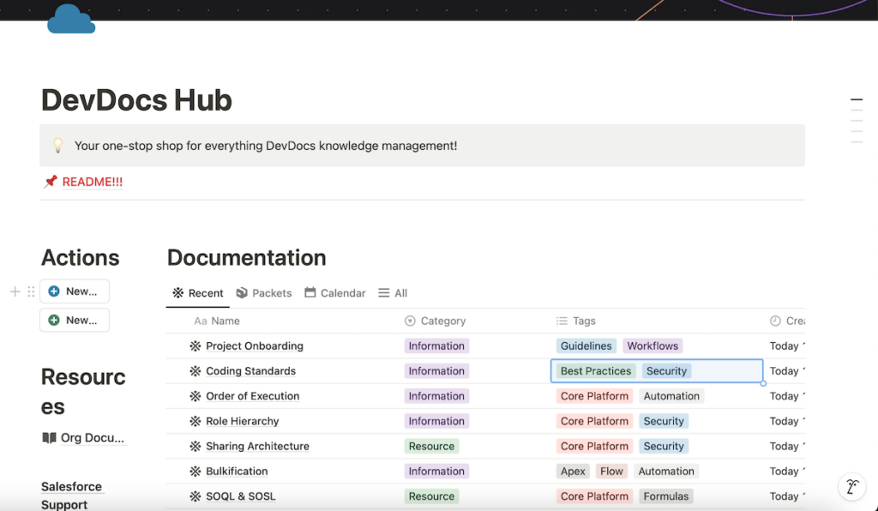
Task: Switch to the All view tab
Action: 393,292
